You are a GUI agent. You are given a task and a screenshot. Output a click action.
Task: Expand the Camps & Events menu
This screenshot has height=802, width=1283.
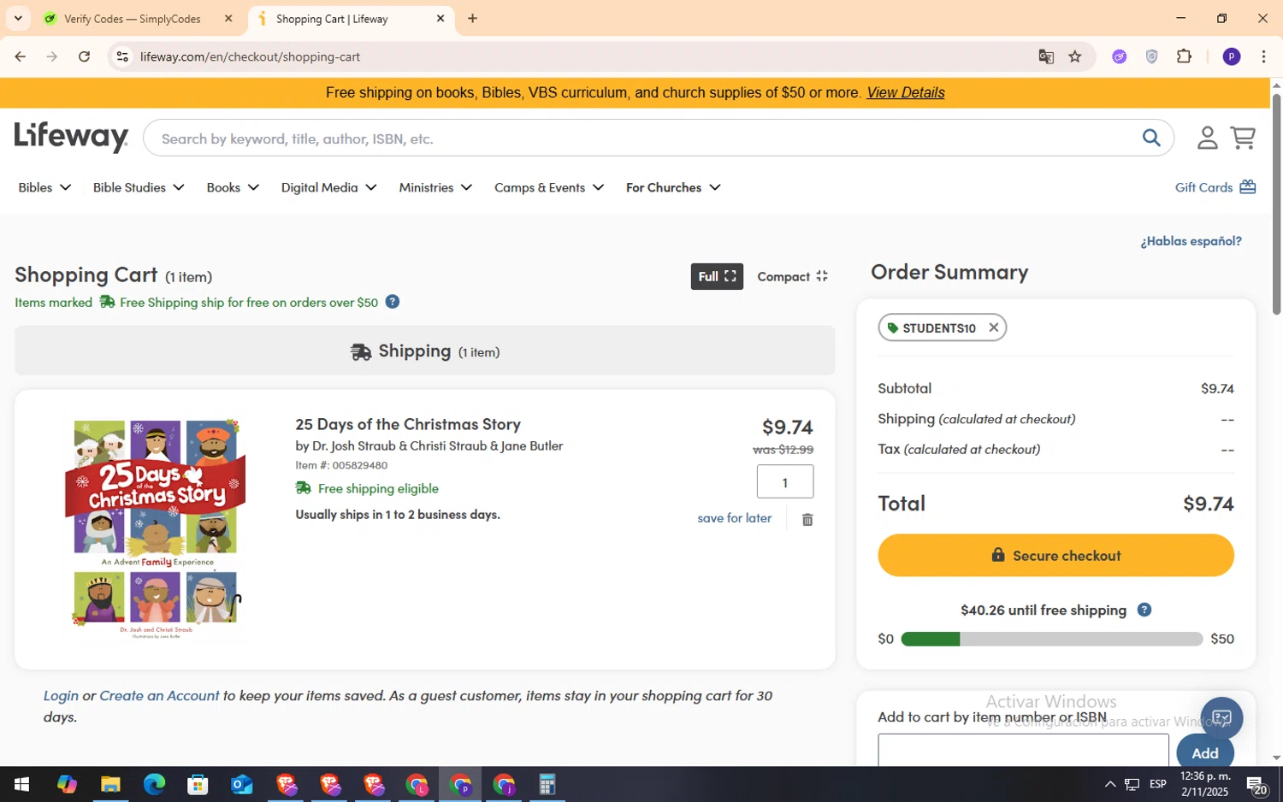click(549, 187)
